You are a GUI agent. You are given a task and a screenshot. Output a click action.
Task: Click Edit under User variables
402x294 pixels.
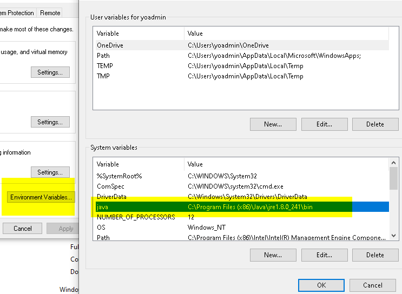(324, 124)
